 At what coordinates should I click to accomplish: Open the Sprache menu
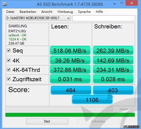[x=84, y=12]
